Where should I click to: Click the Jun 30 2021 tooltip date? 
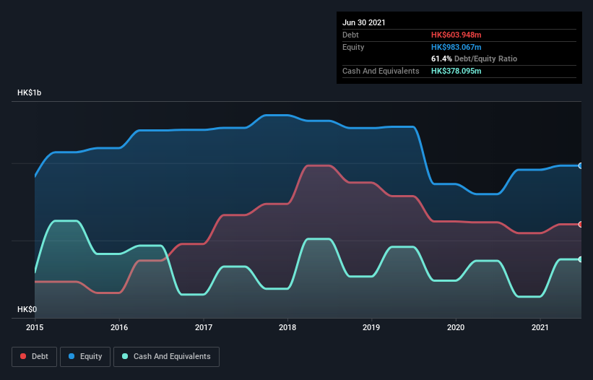coord(364,22)
